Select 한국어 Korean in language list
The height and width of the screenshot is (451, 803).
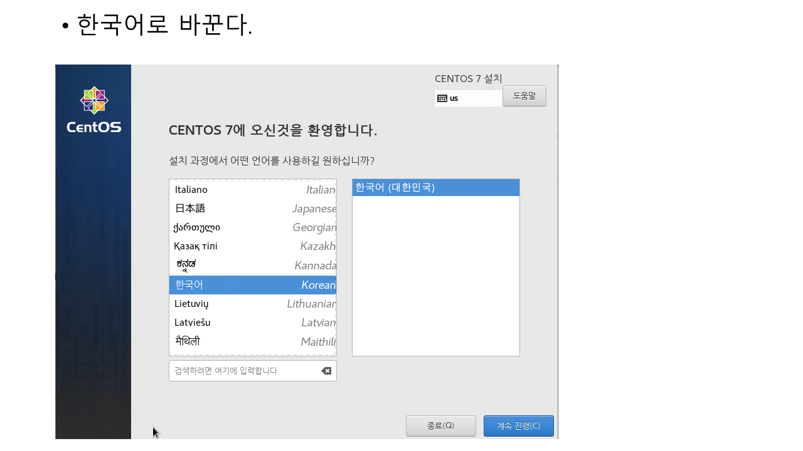pyautogui.click(x=252, y=285)
